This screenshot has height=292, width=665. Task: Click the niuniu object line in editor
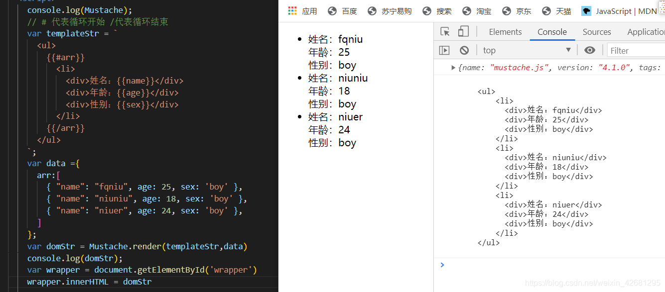click(x=147, y=199)
